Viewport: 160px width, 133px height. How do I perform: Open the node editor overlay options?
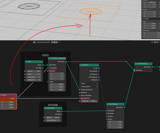point(158,42)
